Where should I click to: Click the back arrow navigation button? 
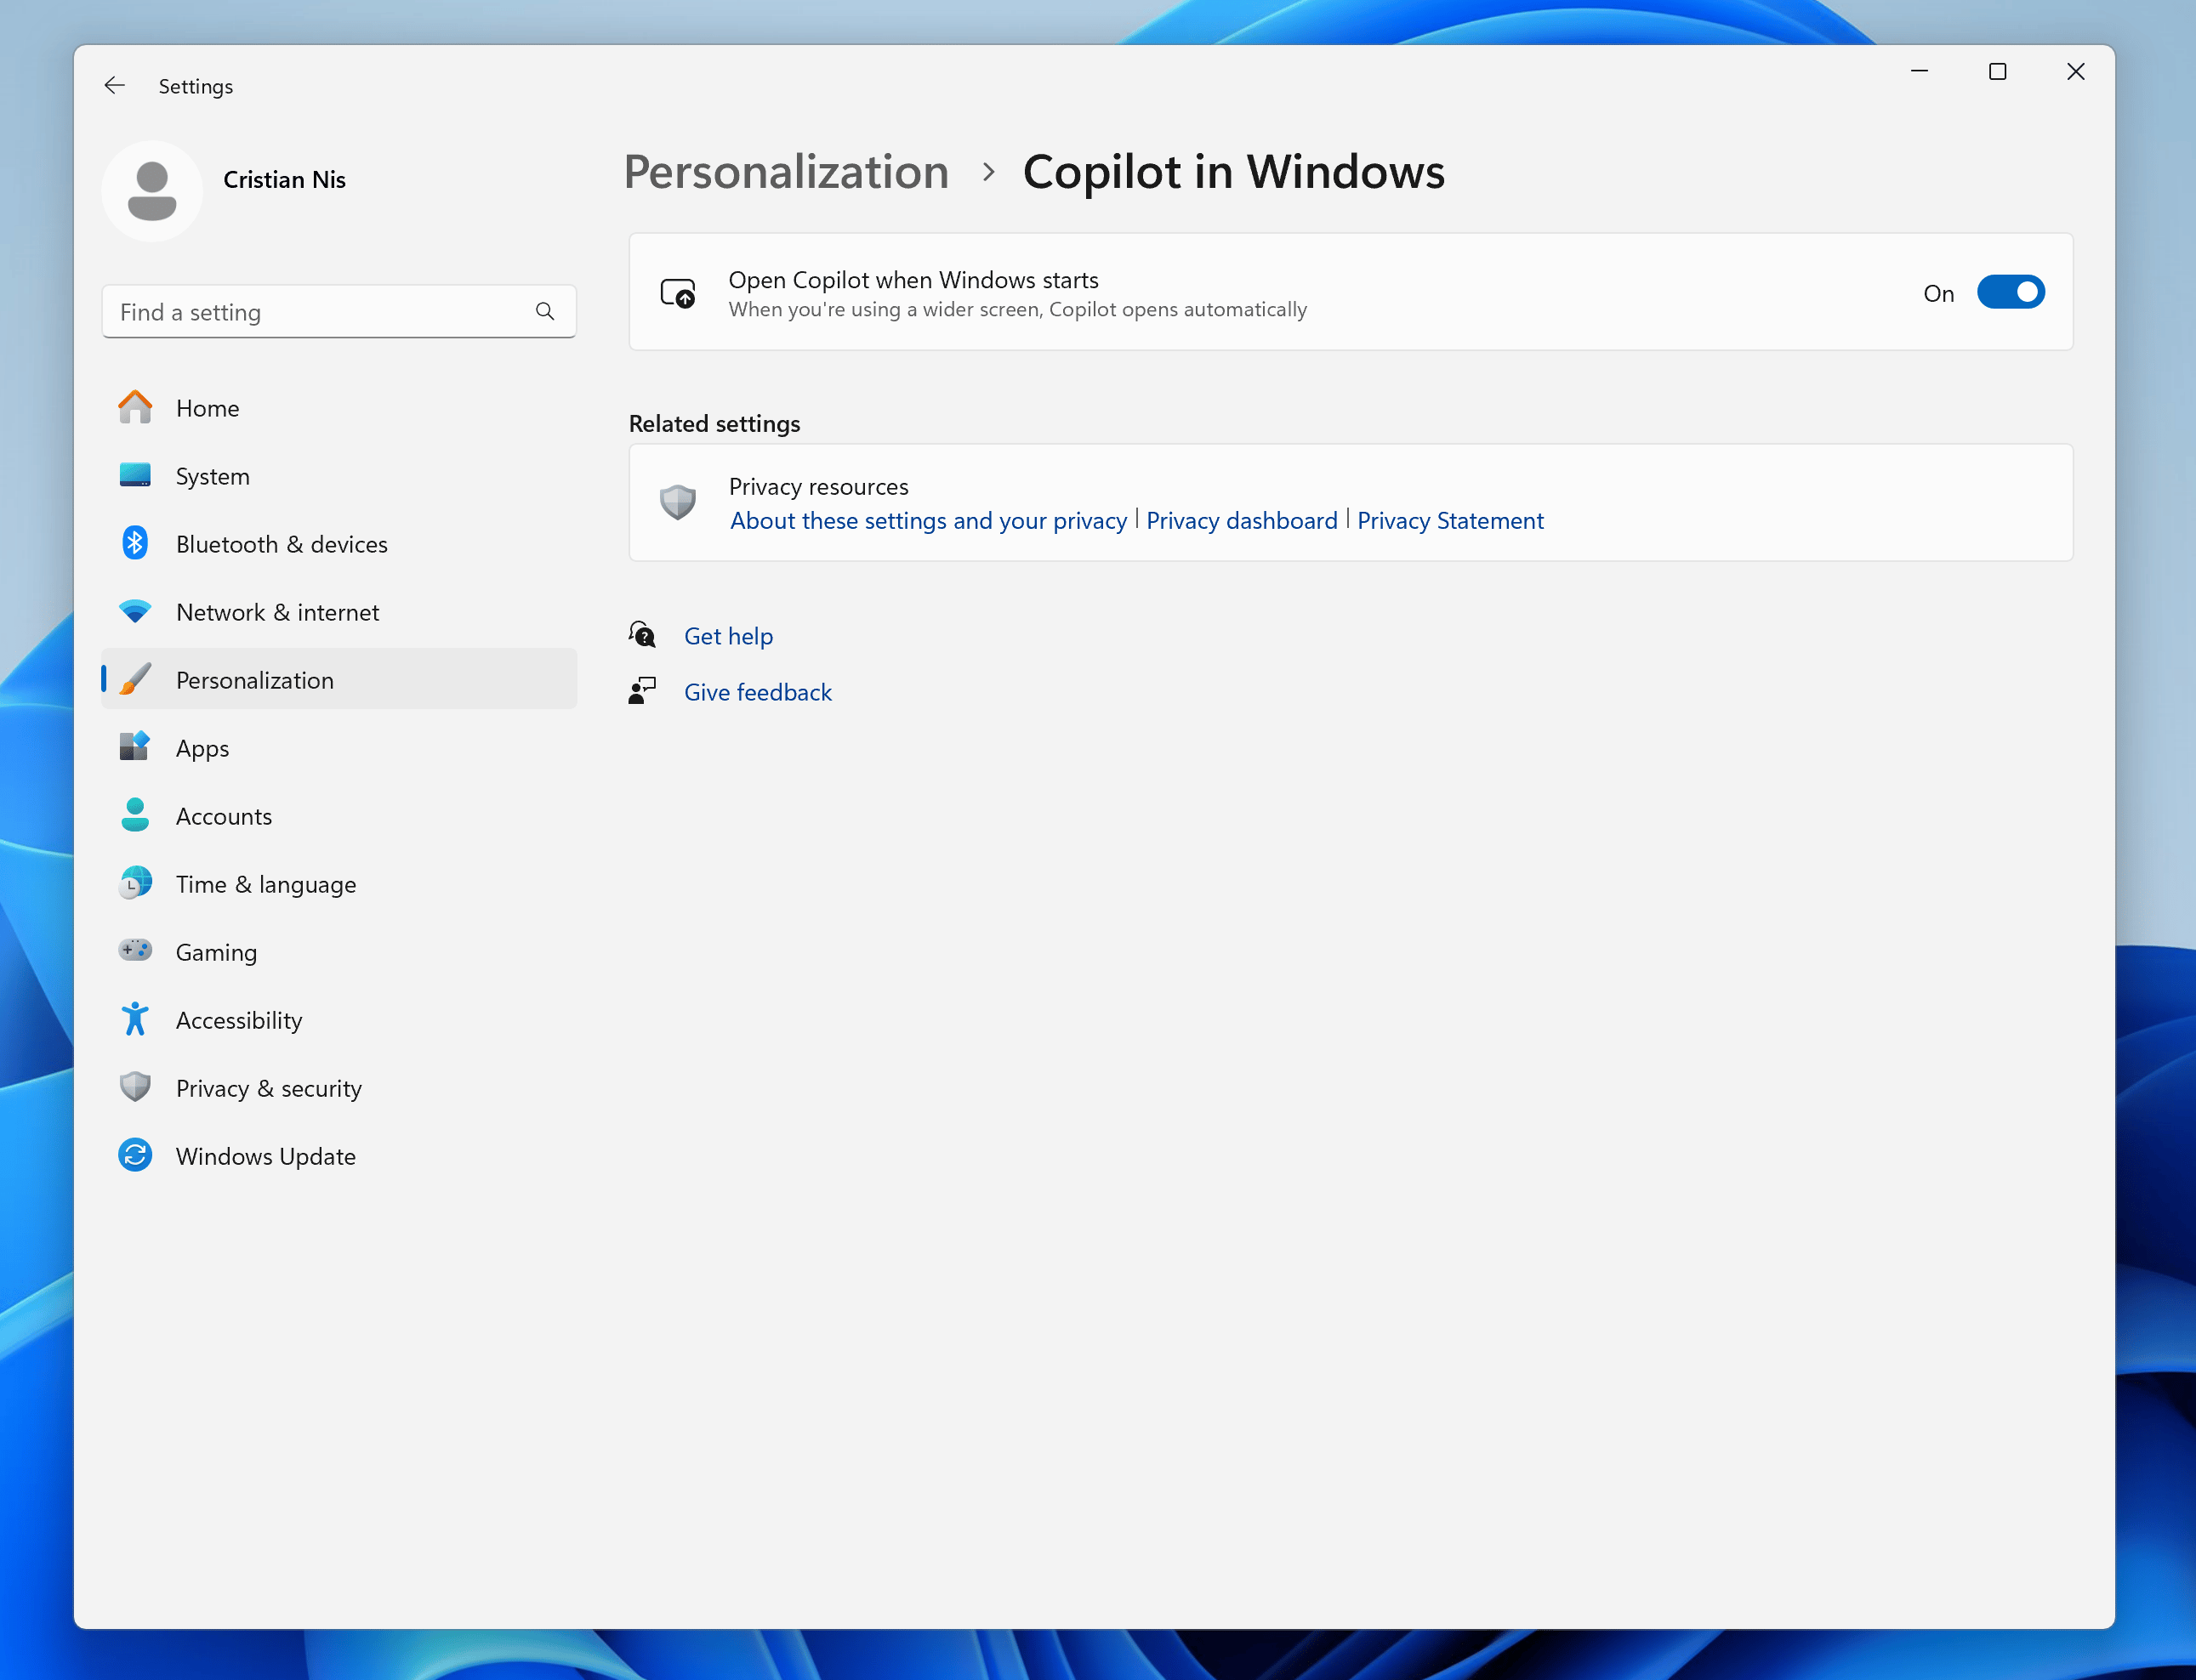click(x=115, y=83)
